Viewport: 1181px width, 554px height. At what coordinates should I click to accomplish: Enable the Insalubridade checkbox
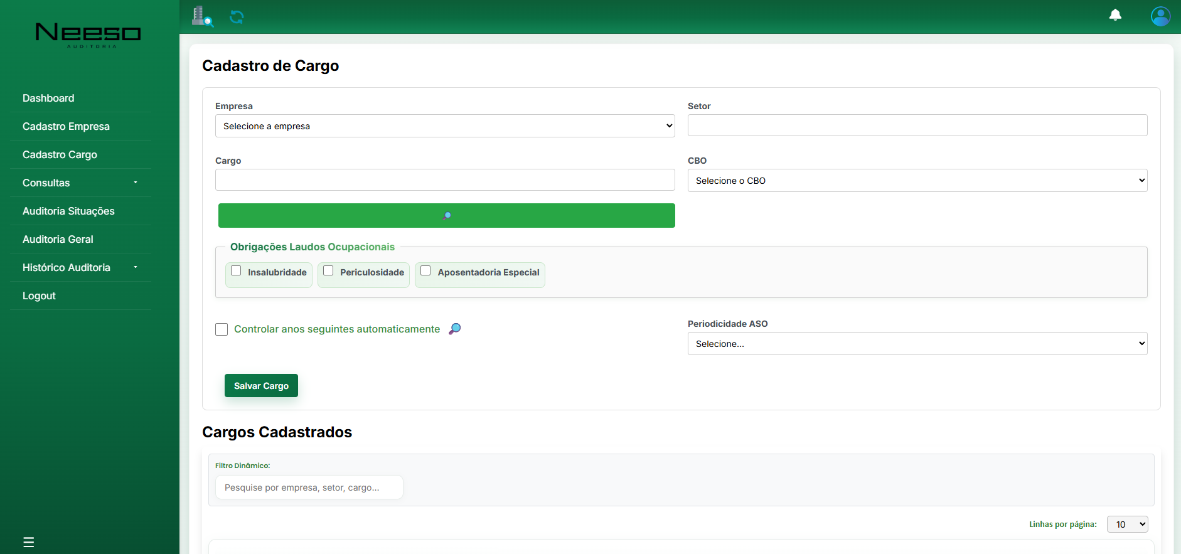[x=236, y=271]
